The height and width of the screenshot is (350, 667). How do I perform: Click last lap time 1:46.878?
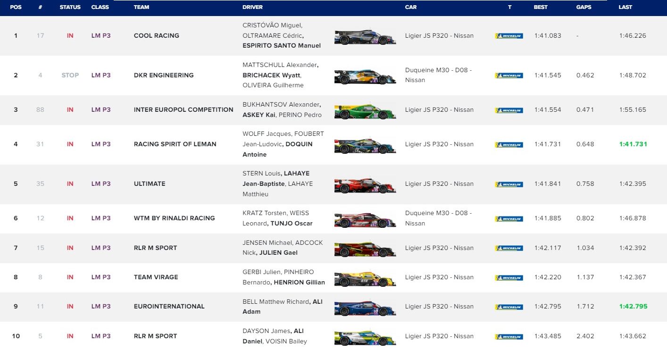pos(633,218)
